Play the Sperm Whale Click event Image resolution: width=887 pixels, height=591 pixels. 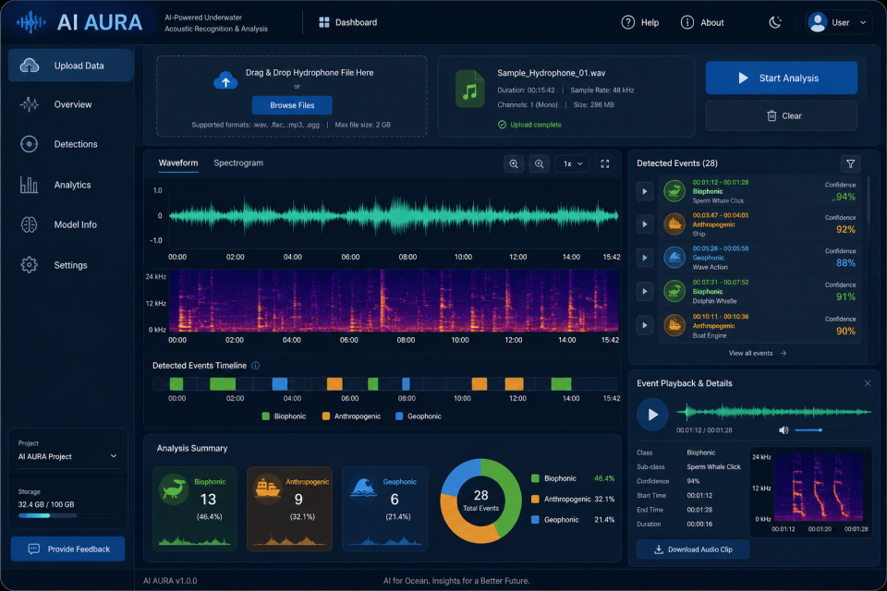pyautogui.click(x=644, y=192)
